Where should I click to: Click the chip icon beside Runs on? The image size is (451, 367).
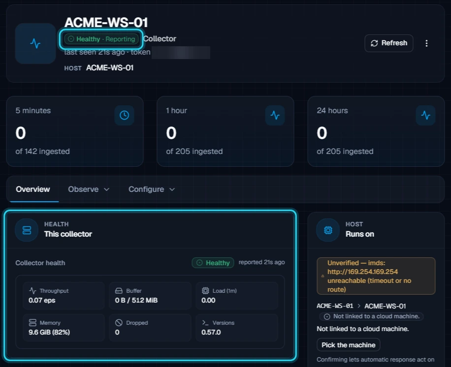click(x=328, y=230)
